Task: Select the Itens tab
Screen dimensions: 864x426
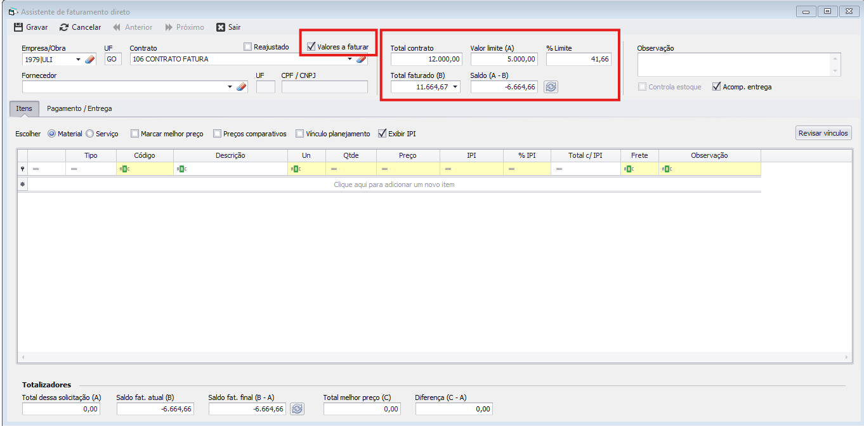Action: 24,108
